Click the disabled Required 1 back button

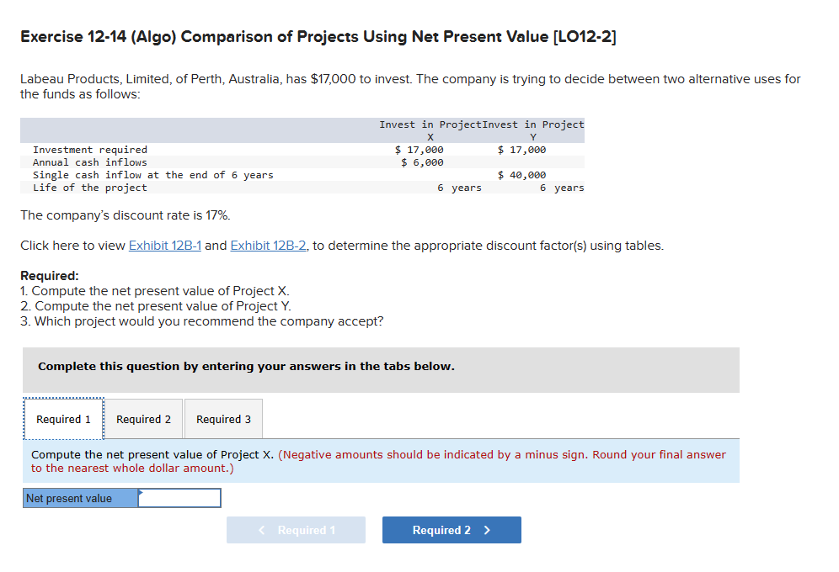(x=296, y=530)
